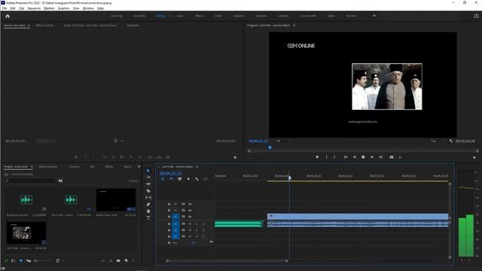Select the Selection tool arrow
This screenshot has height=271, width=482.
click(148, 171)
